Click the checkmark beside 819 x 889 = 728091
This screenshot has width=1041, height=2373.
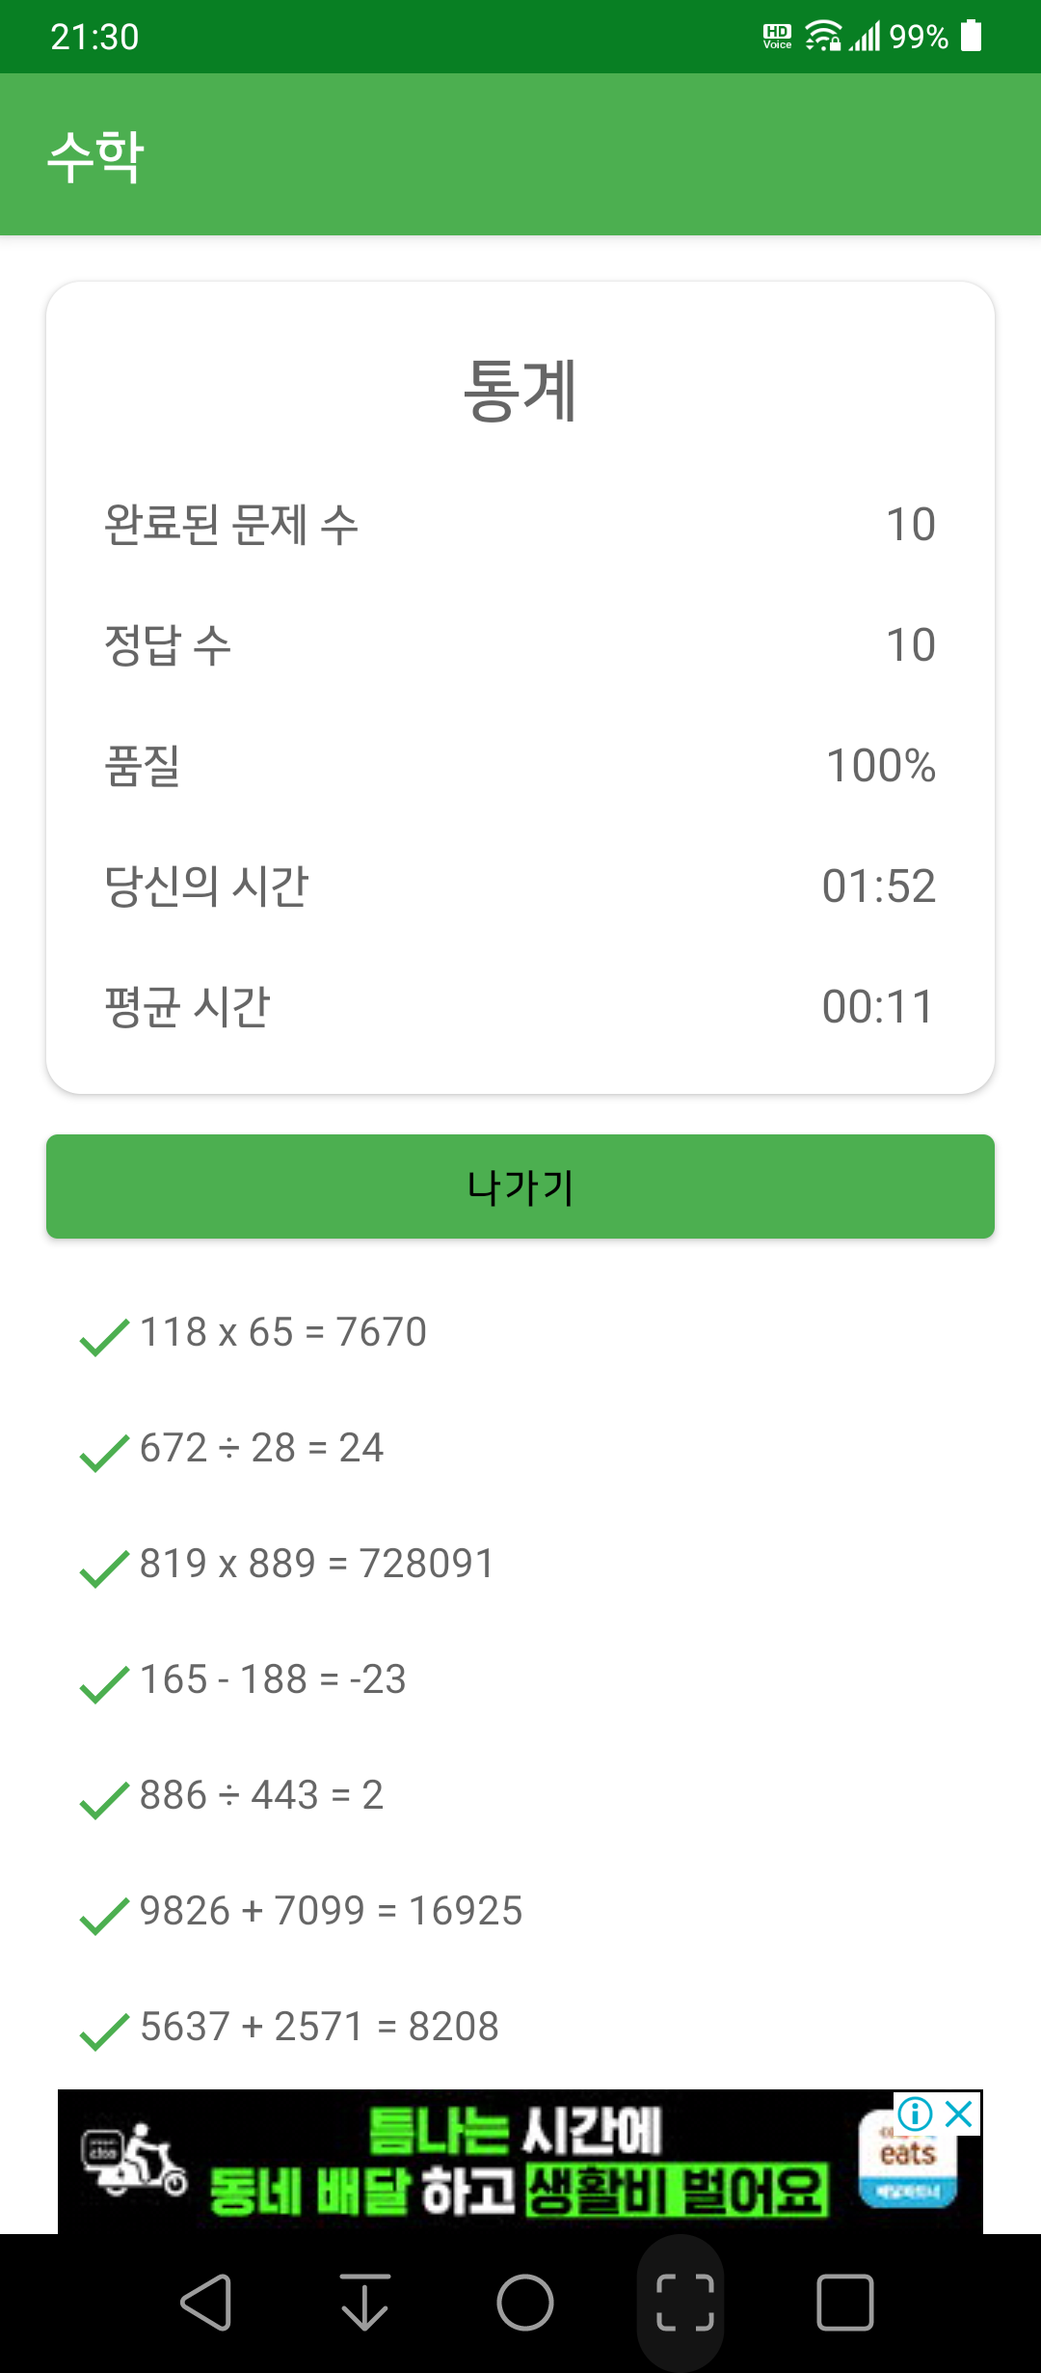[x=104, y=1568]
